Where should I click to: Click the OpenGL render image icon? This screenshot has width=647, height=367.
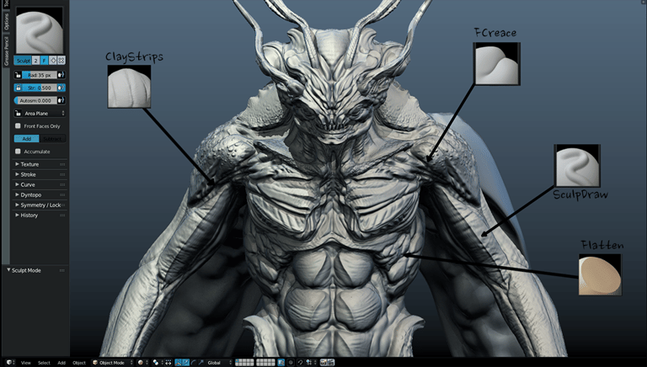pos(323,363)
